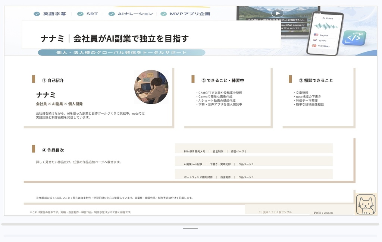382x242 pixels.
Task: Click the 作品ページ 2 label
Action: point(246,164)
